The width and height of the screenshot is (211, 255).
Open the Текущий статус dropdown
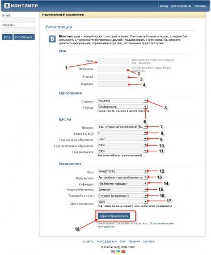point(123,195)
